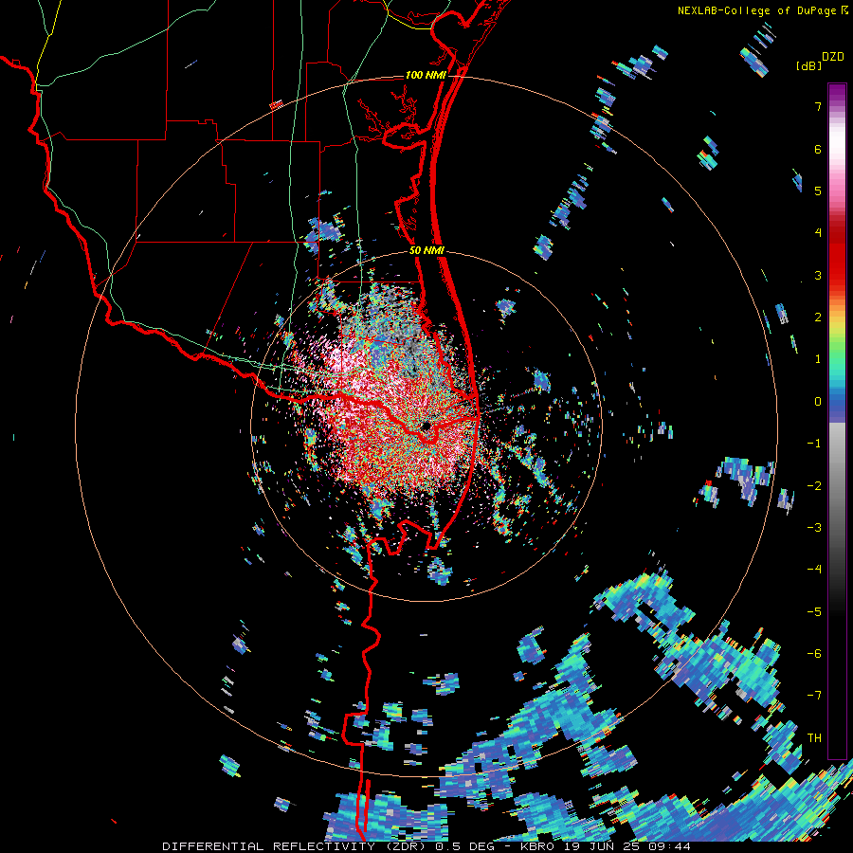Click the 6 tick label on color scale

pyautogui.click(x=818, y=149)
